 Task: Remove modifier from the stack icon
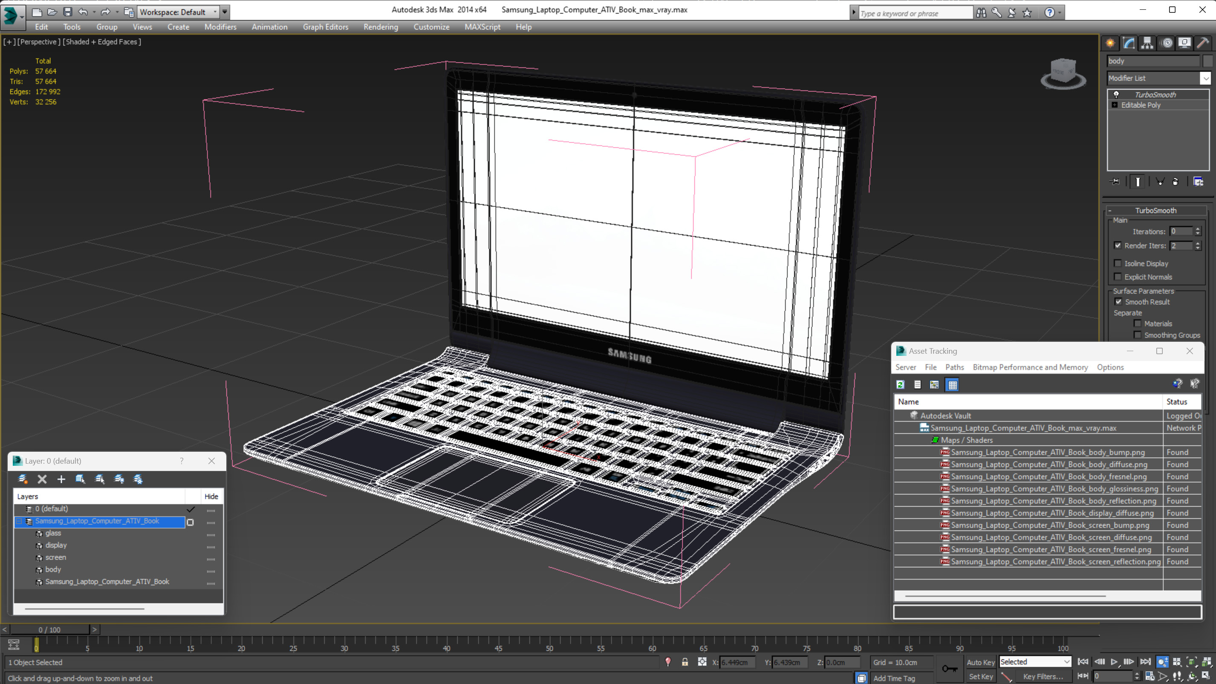coord(1176,182)
